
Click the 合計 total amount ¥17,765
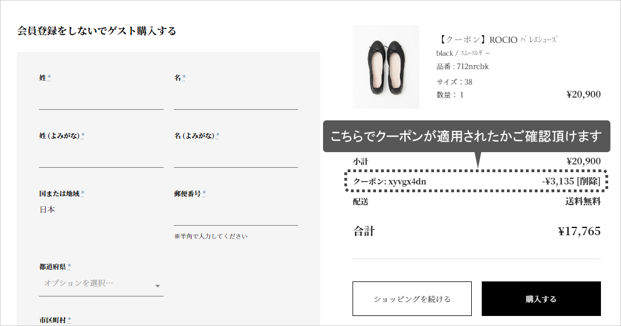[579, 231]
